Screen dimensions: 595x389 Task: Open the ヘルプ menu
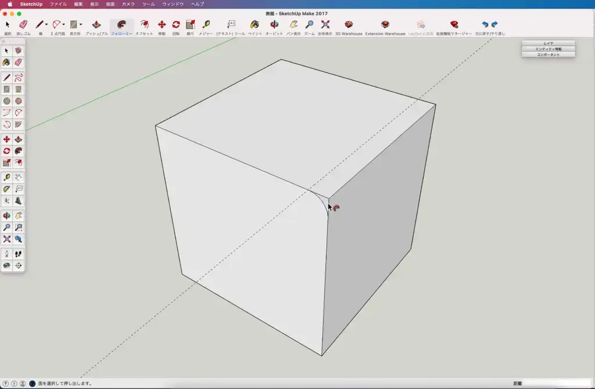click(x=198, y=4)
